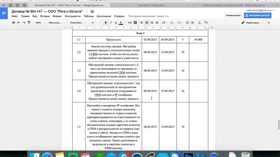
Task: Move document using folder icon
Action: tap(92, 11)
